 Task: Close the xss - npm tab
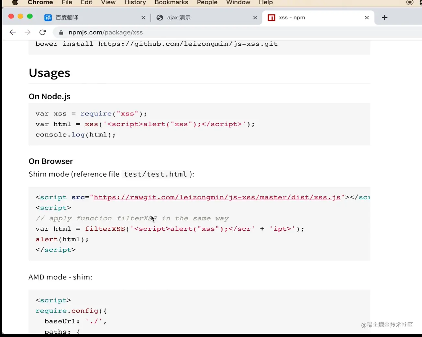367,18
